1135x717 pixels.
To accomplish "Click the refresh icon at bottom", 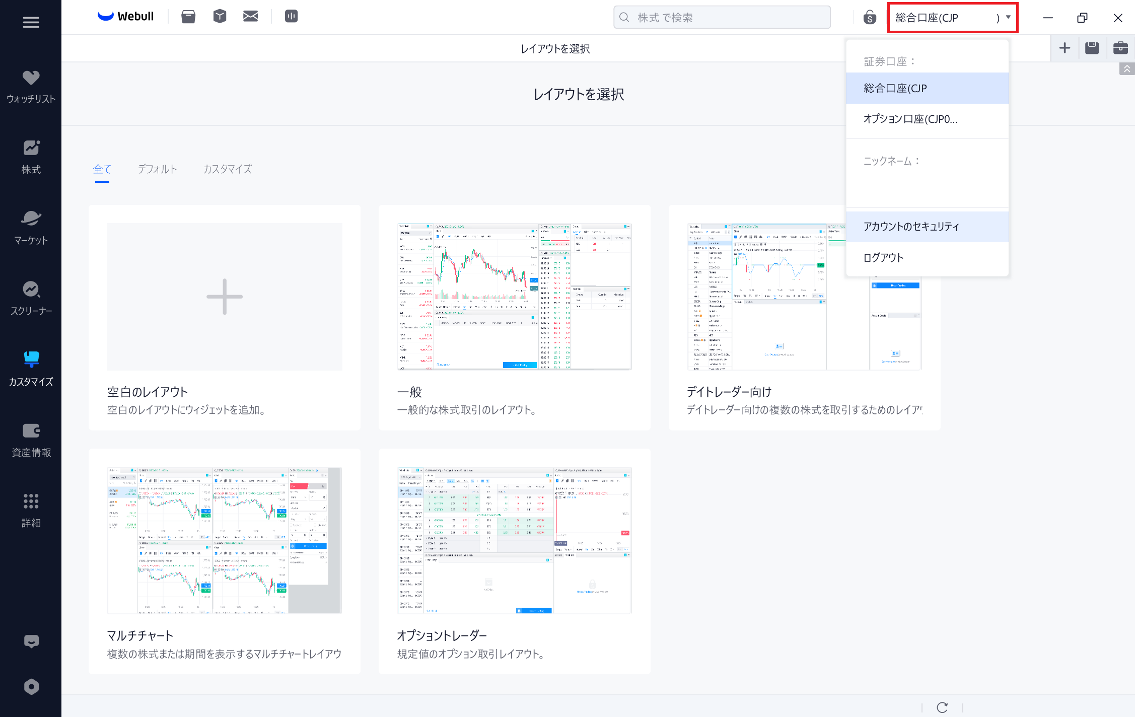I will [x=942, y=707].
